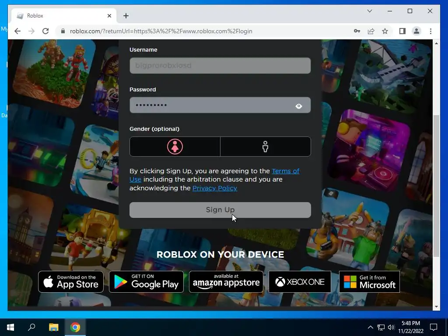Click the Password field

pos(220,105)
